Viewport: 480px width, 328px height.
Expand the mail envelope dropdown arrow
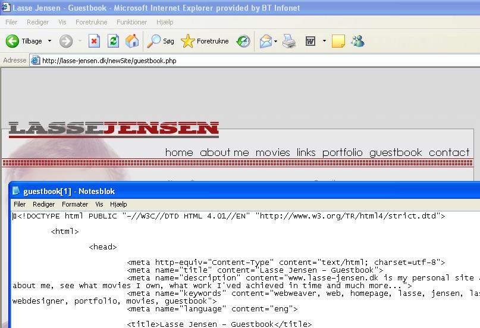click(276, 41)
